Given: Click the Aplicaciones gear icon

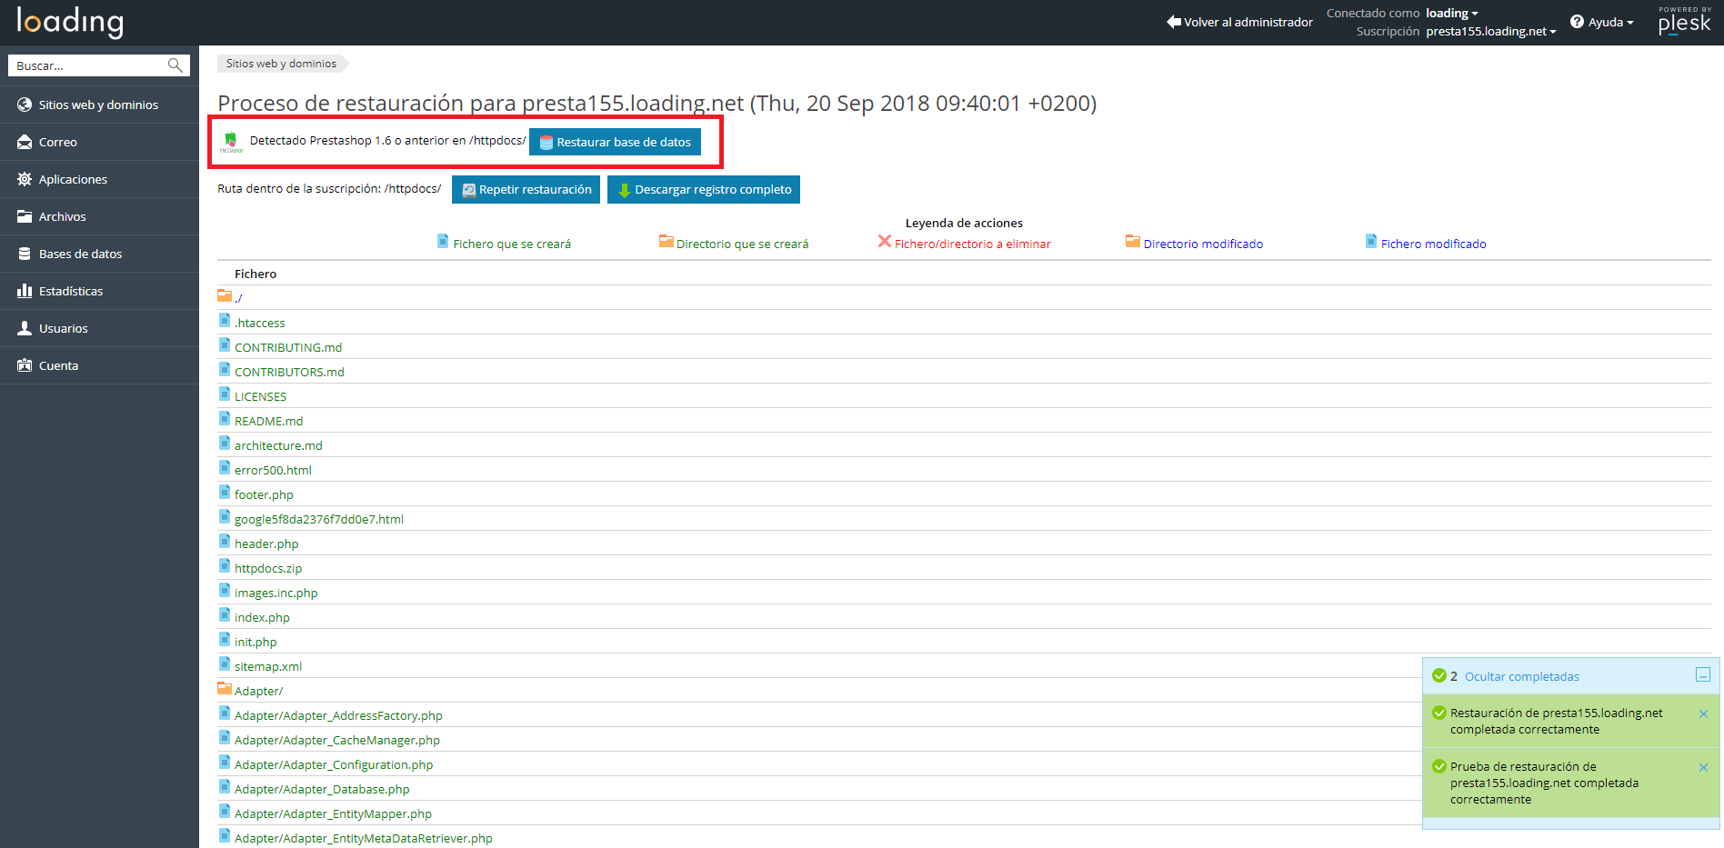Looking at the screenshot, I should click(25, 179).
